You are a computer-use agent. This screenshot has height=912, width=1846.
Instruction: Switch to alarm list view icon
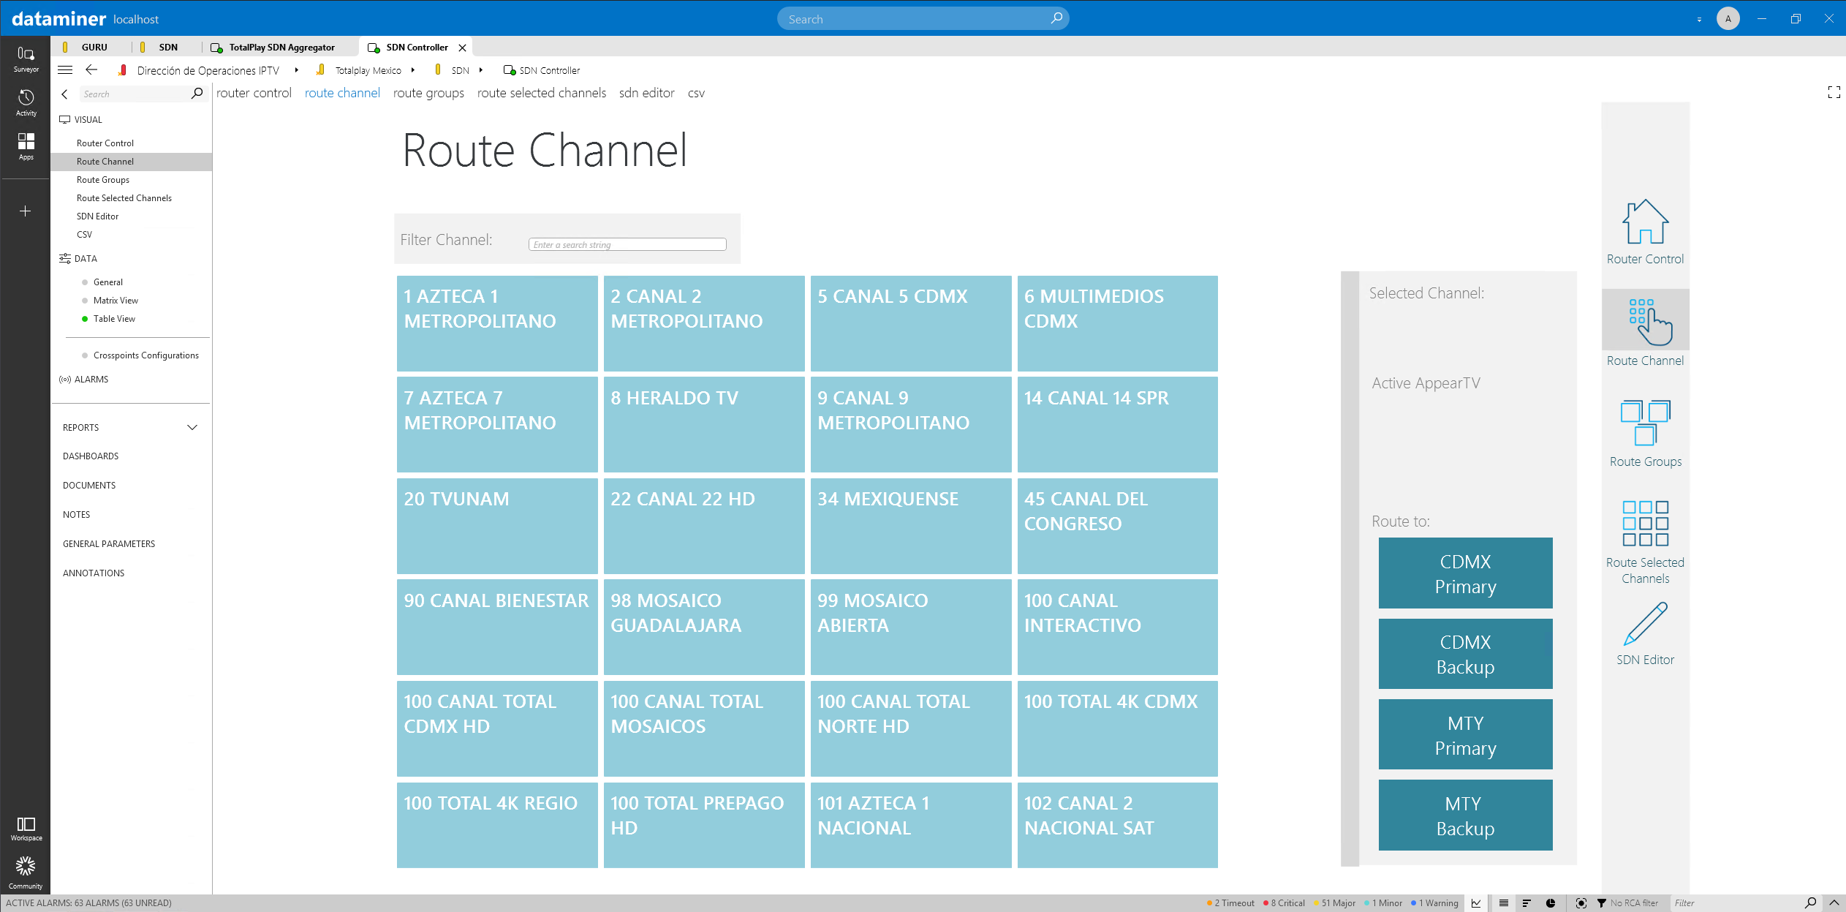click(1504, 903)
